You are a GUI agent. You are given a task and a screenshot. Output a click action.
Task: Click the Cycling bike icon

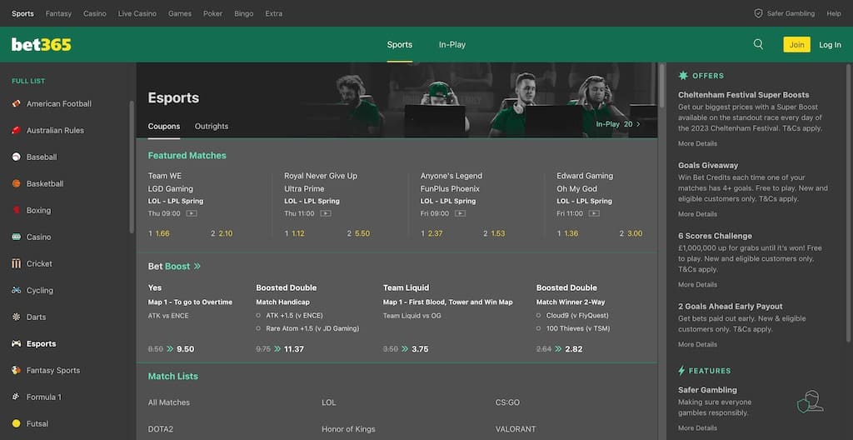[17, 290]
